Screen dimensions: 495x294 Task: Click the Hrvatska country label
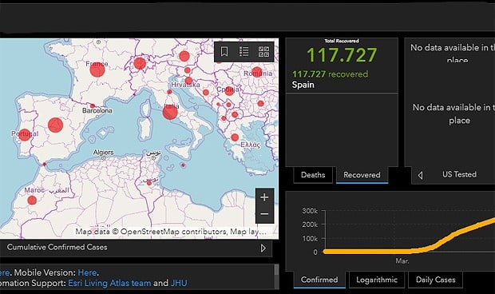click(185, 85)
